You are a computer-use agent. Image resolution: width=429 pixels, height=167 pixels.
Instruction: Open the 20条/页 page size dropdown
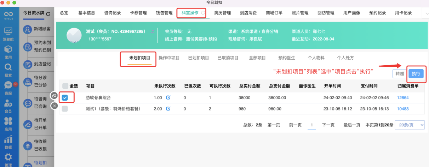pos(410,125)
